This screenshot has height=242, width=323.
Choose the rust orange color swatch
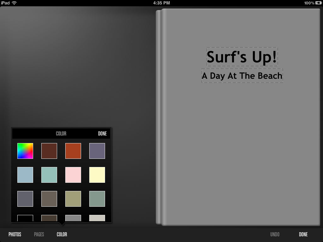tap(73, 151)
